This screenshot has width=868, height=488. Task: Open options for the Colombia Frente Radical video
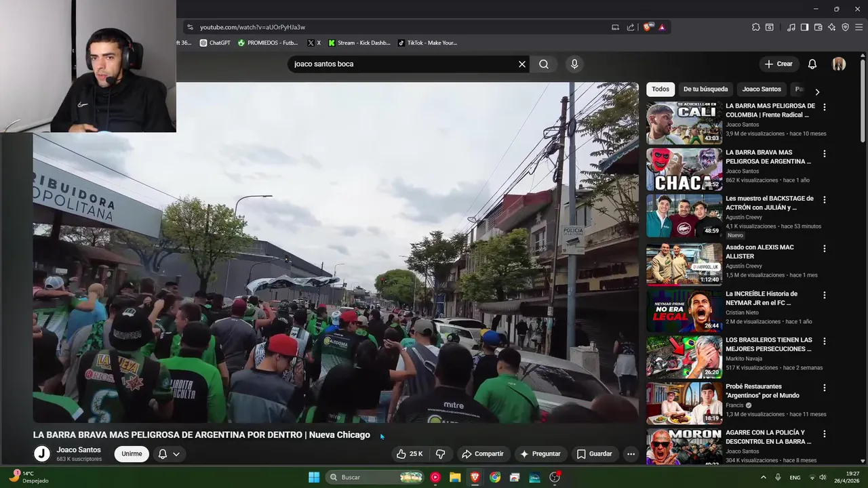(x=825, y=107)
